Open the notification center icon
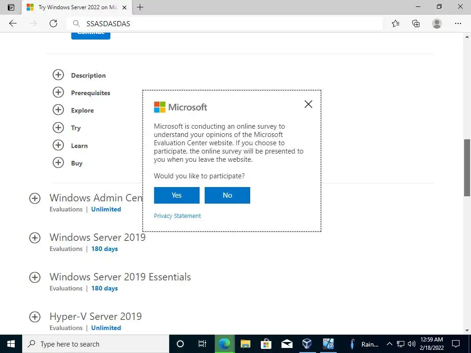Image resolution: width=471 pixels, height=353 pixels. click(x=456, y=344)
